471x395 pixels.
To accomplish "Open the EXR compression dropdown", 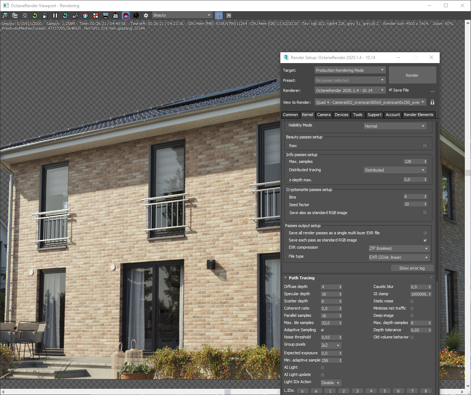I will tap(399, 248).
